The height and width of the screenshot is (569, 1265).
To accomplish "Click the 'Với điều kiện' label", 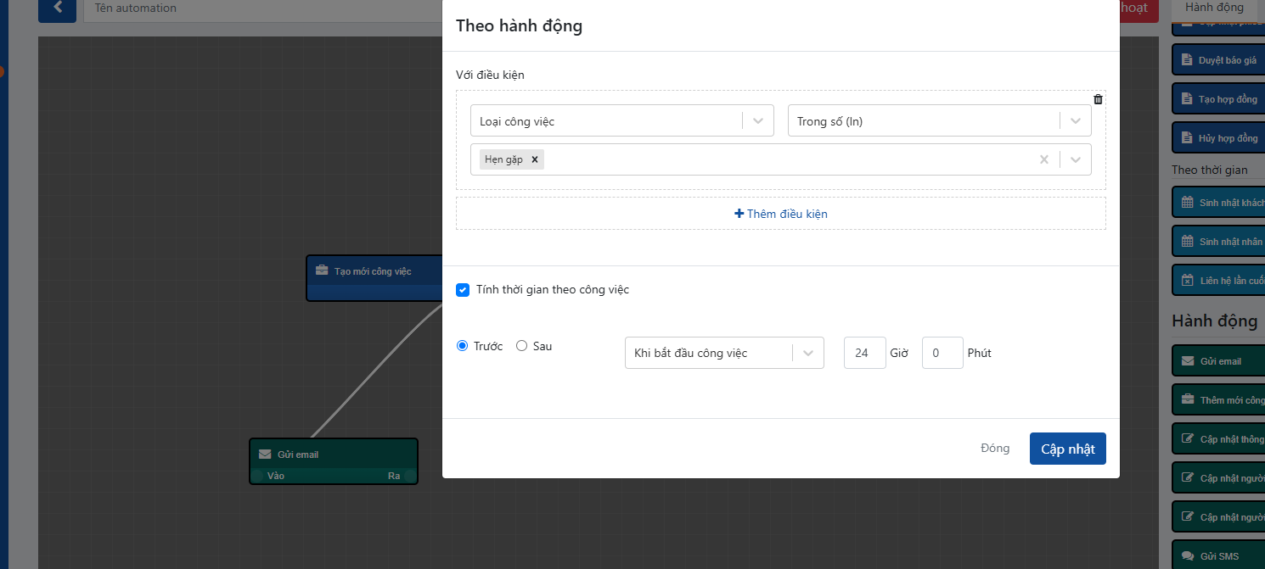I will pyautogui.click(x=490, y=75).
